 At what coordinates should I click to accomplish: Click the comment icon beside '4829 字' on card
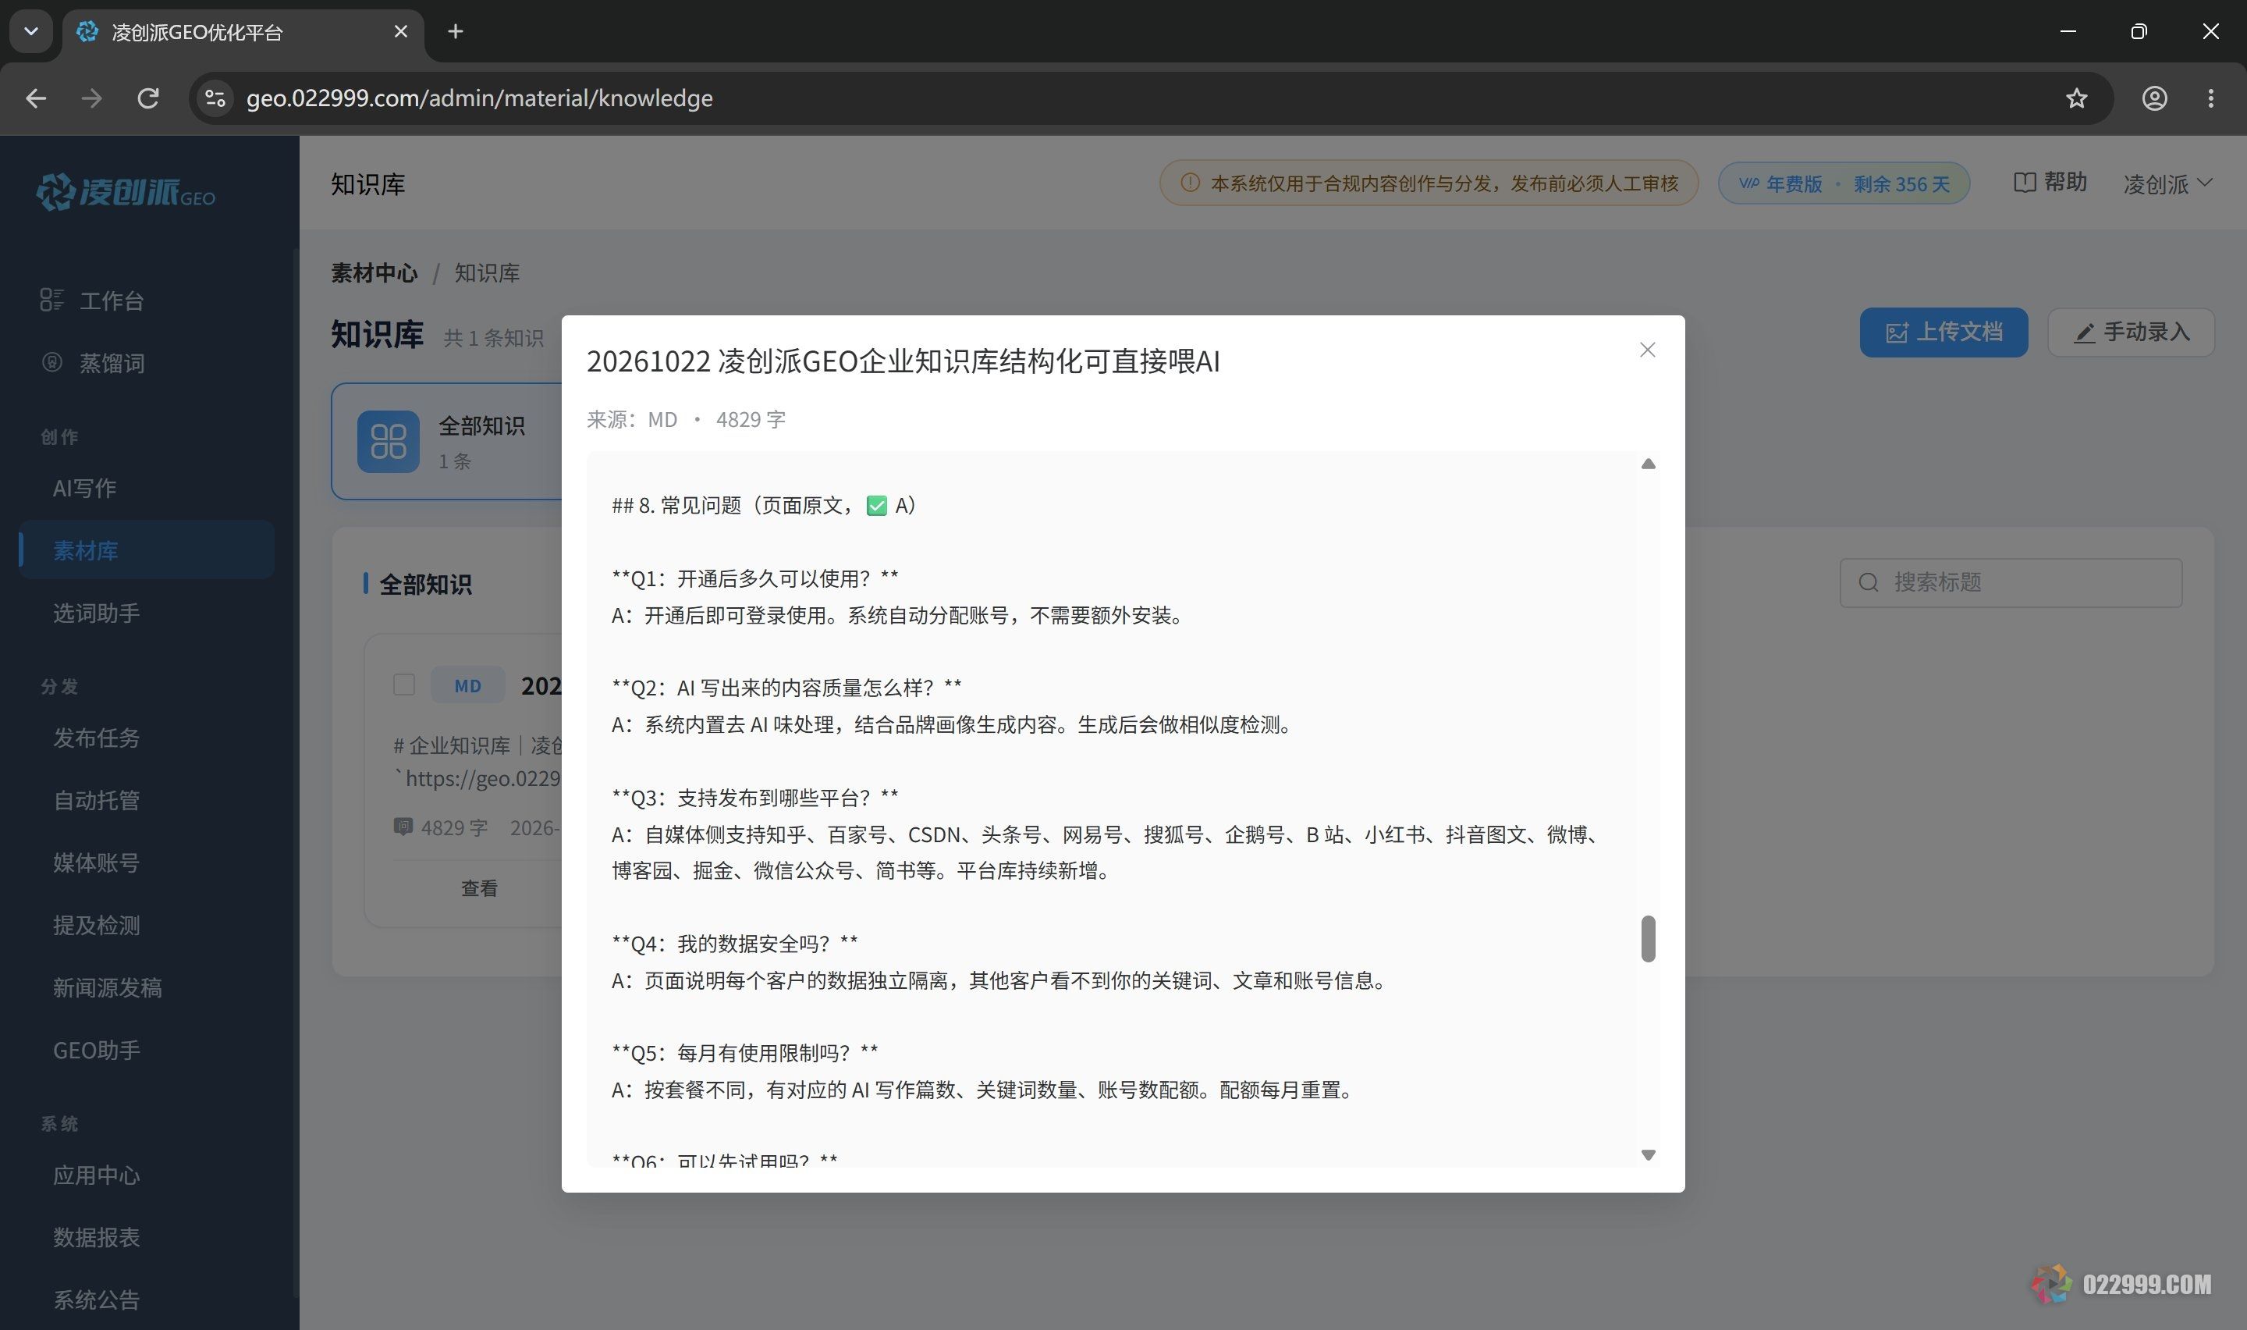tap(403, 827)
